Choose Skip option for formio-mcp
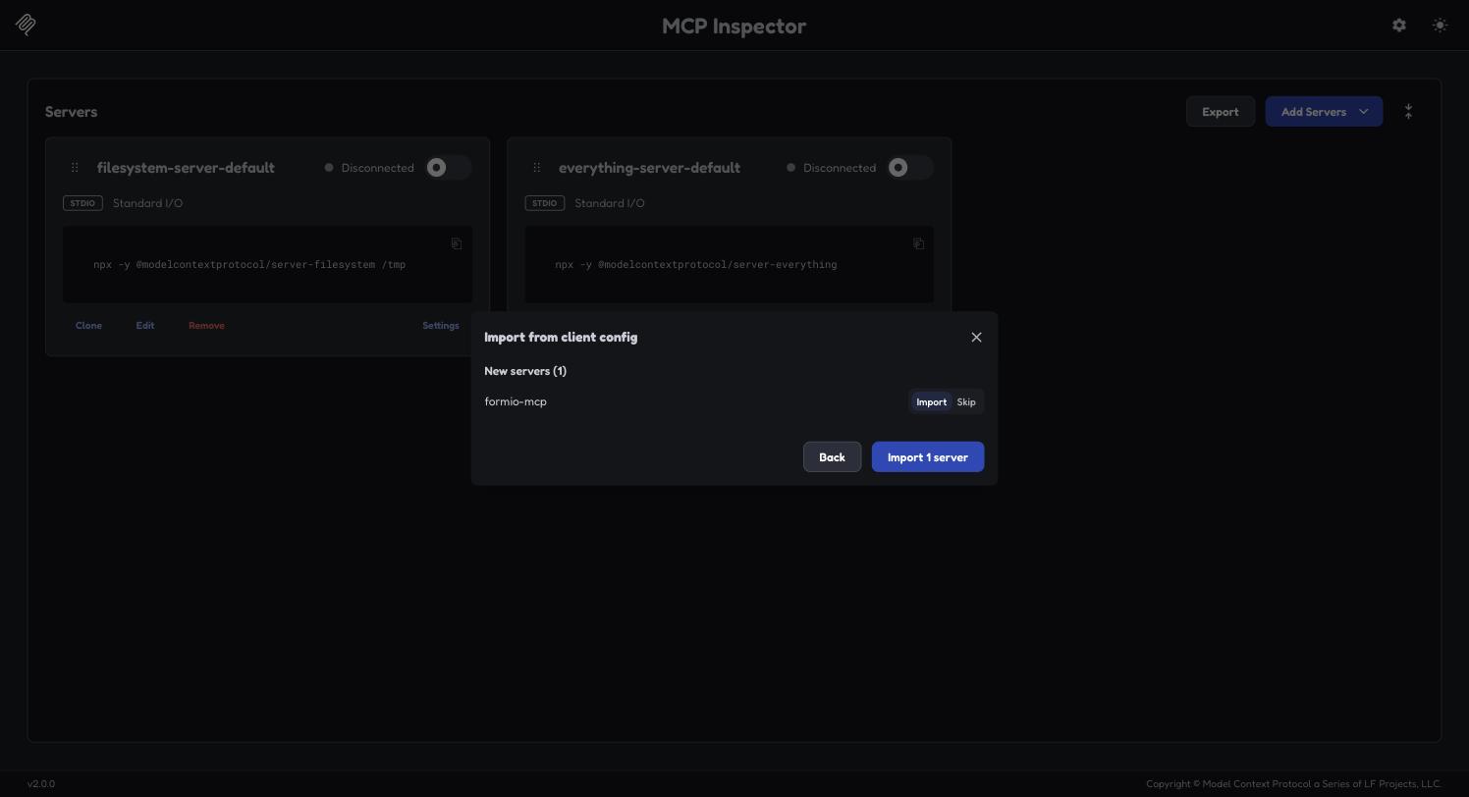The width and height of the screenshot is (1469, 797). coord(966,401)
